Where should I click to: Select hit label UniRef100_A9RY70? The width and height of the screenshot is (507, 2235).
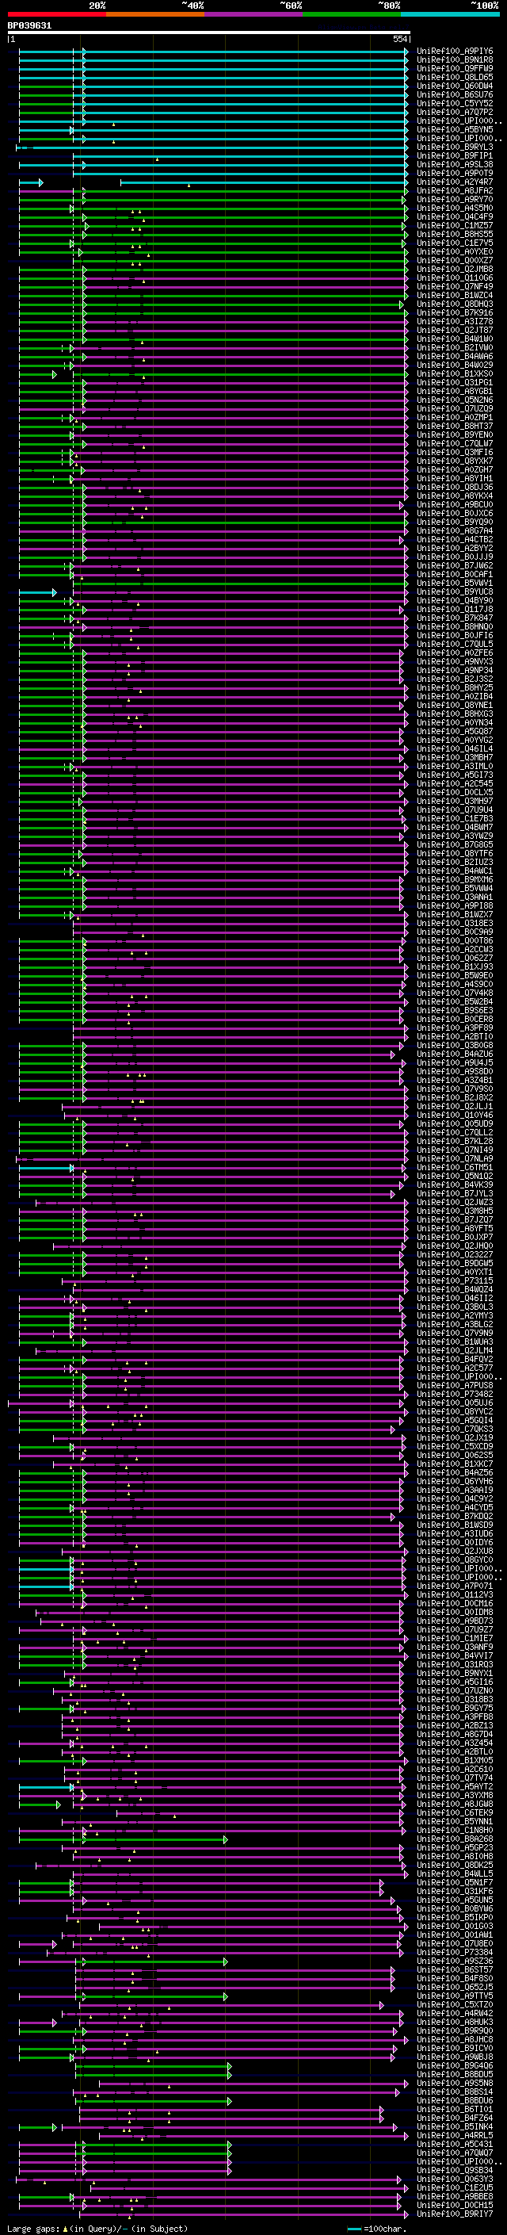click(x=454, y=200)
